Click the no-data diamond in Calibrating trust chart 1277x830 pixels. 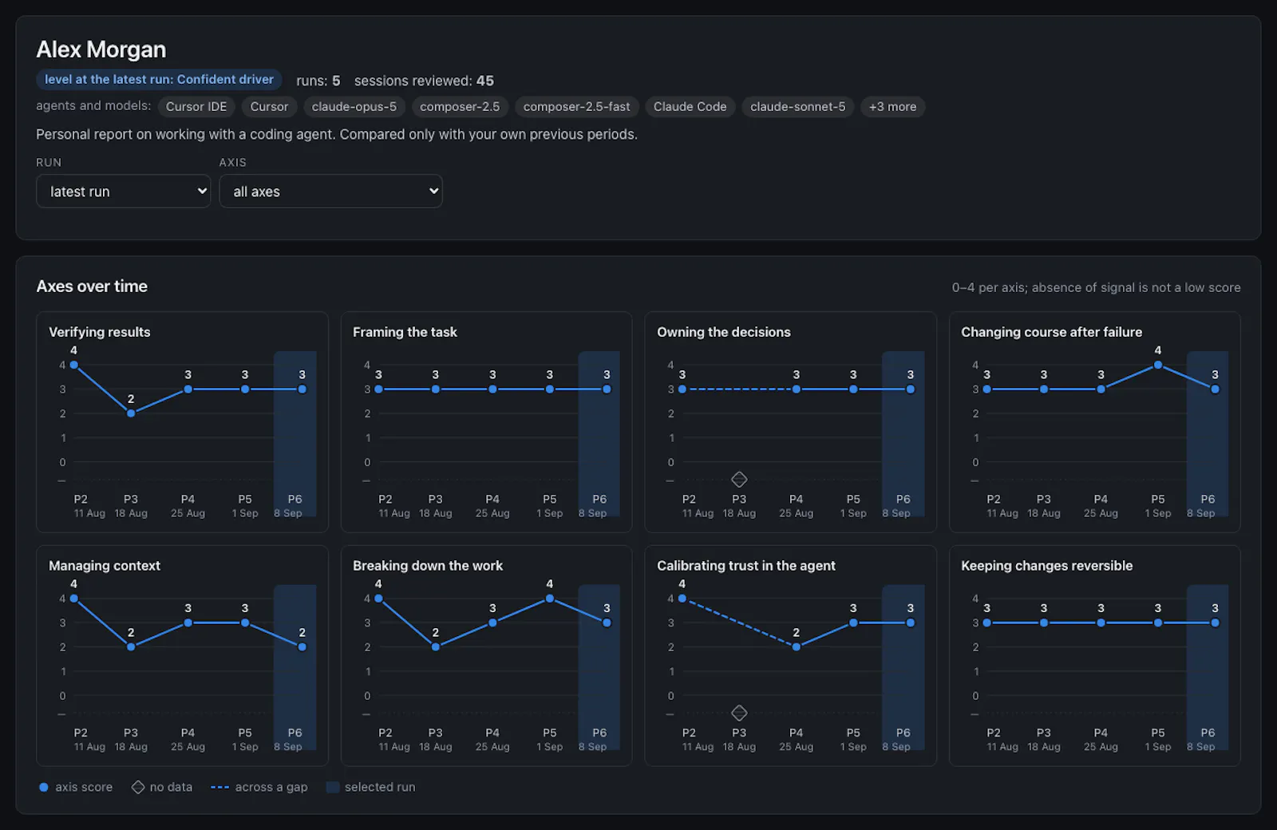(x=739, y=713)
